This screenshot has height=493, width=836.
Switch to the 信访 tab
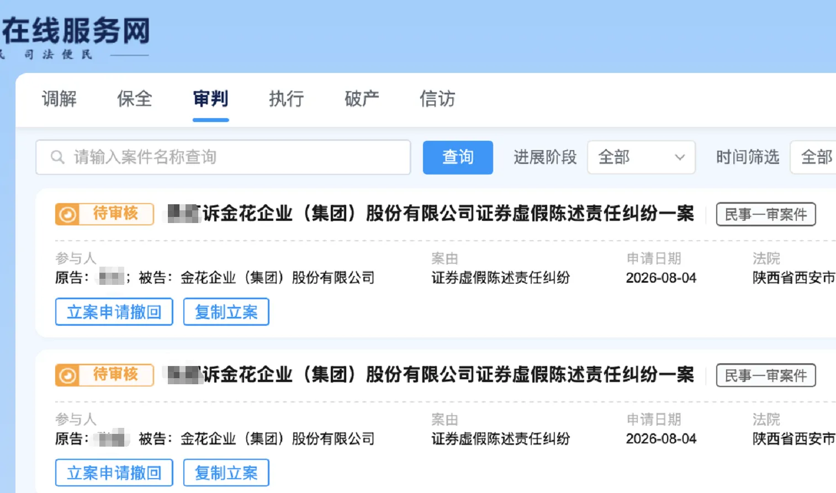437,99
